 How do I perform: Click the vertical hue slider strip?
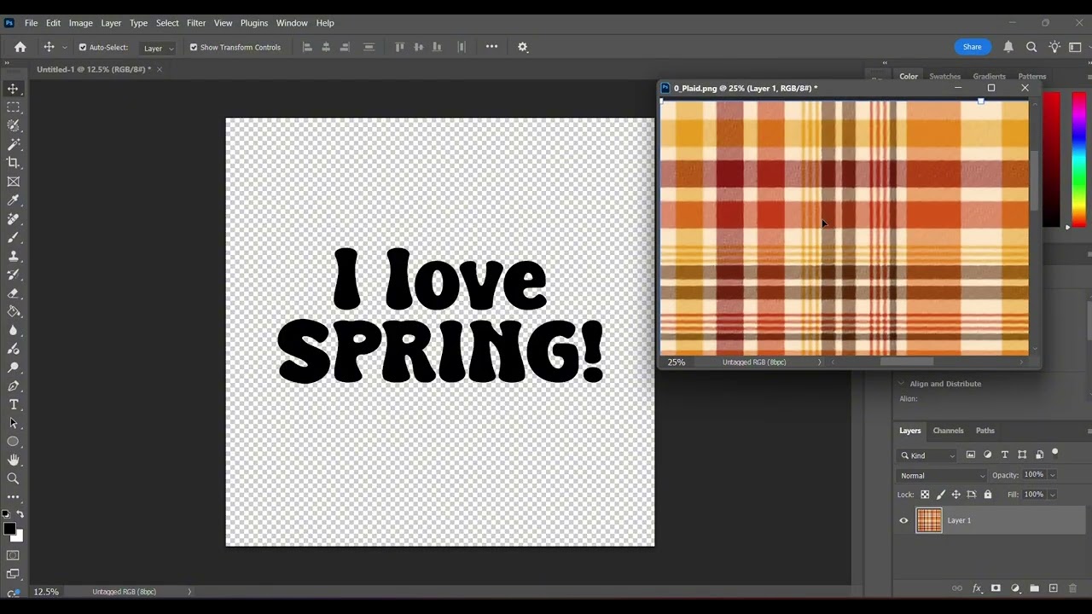tap(1079, 159)
